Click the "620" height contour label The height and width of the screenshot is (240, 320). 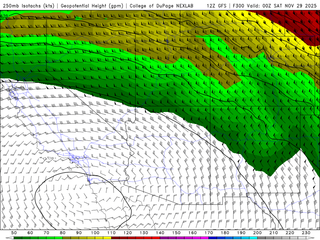[x=4, y=16]
